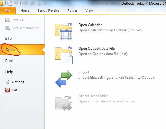Click the Save Attachments paperclip icon
Viewport: 166px width, 129px height.
click(8, 28)
